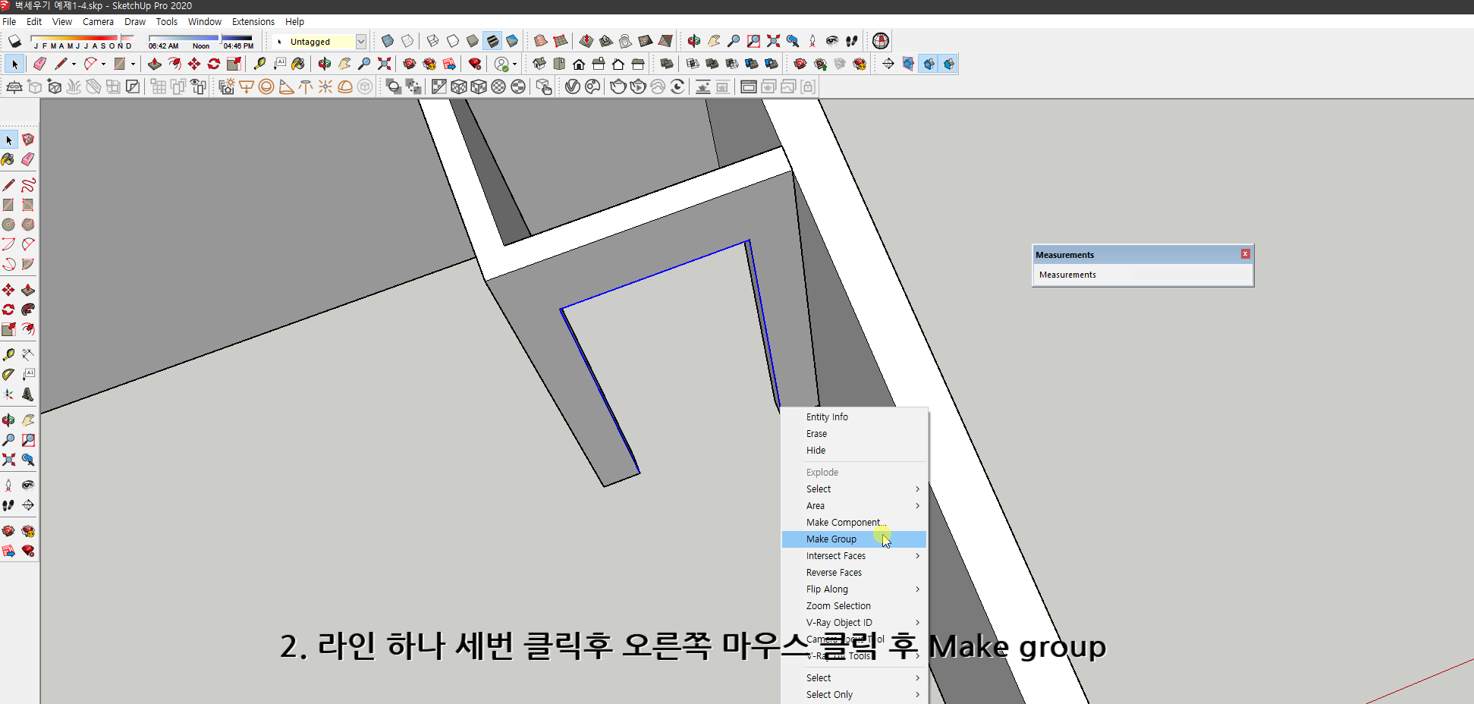Click Reverse Faces in the context menu
This screenshot has height=704, width=1474.
833,572
